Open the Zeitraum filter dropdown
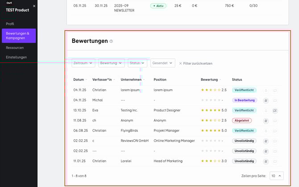The image size is (299, 187). pos(83,63)
